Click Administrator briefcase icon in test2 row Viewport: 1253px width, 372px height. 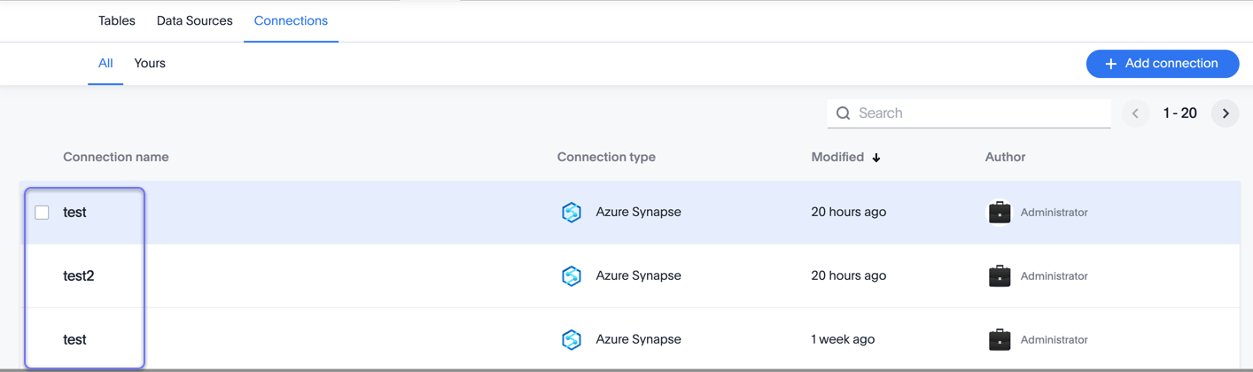tap(1000, 276)
